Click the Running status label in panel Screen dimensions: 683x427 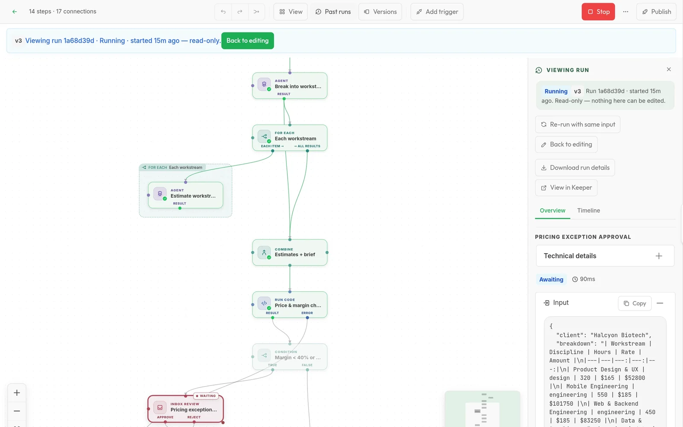point(556,91)
